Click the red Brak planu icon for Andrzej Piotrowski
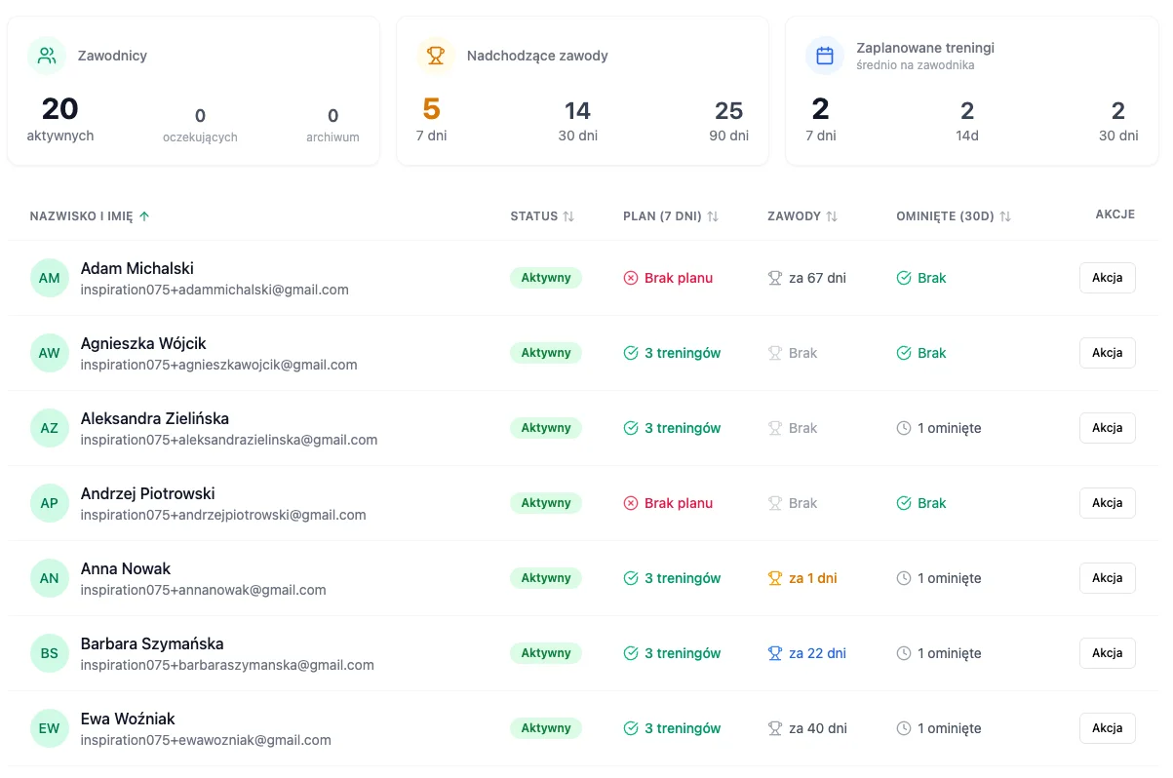This screenshot has width=1173, height=778. [x=631, y=503]
